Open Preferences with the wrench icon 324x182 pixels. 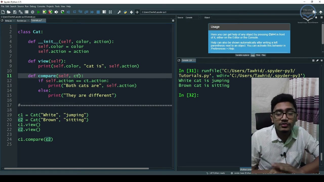pyautogui.click(x=119, y=12)
